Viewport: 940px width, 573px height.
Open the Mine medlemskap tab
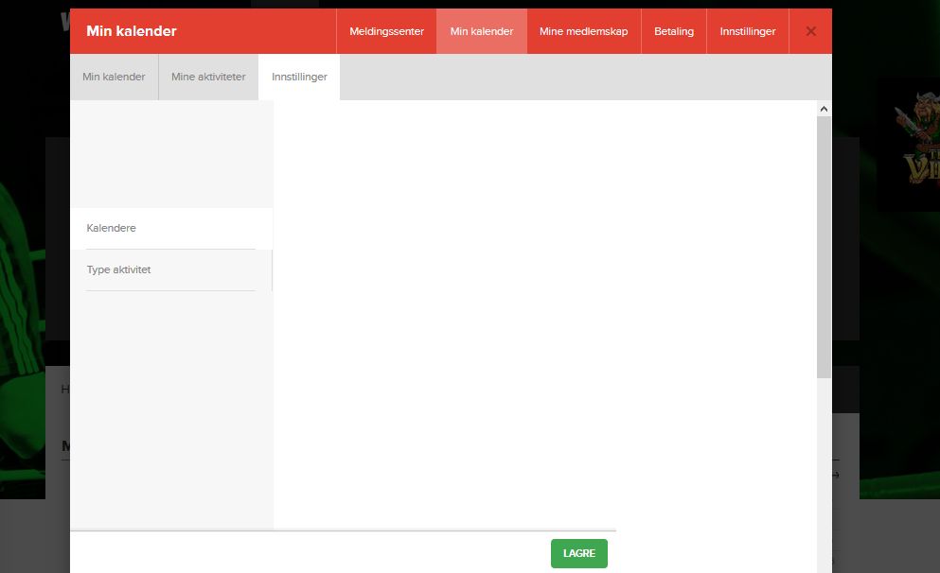pos(583,31)
